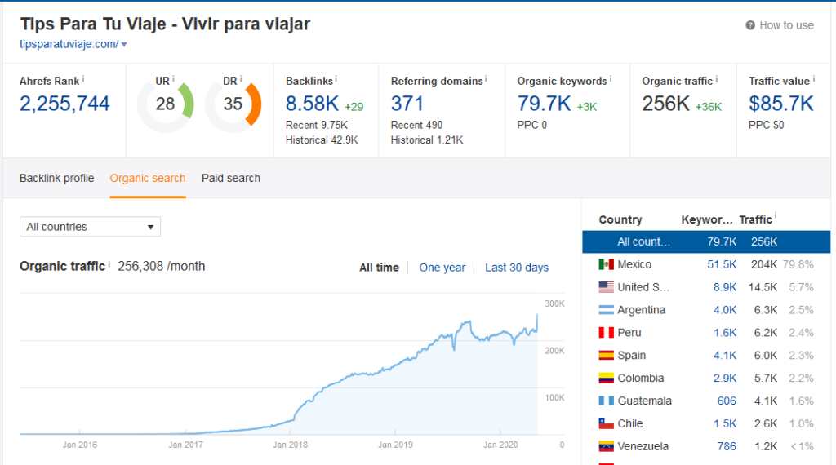Select the Organic search tab

tap(148, 178)
